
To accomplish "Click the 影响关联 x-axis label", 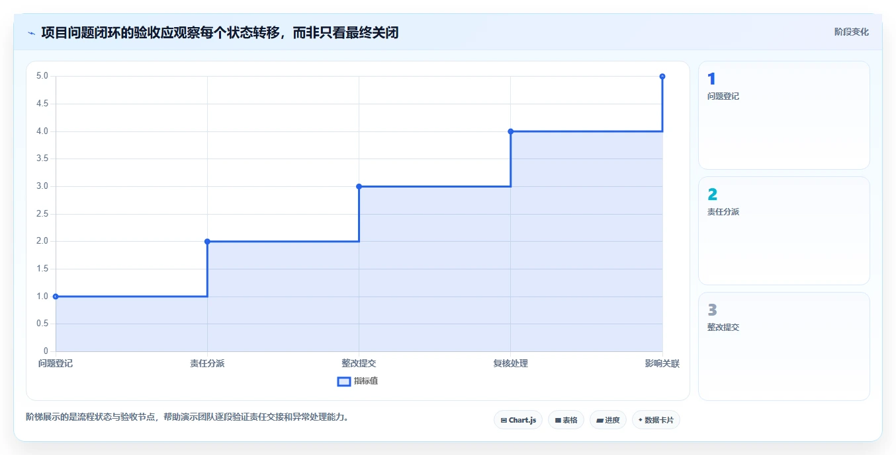I will [x=662, y=363].
